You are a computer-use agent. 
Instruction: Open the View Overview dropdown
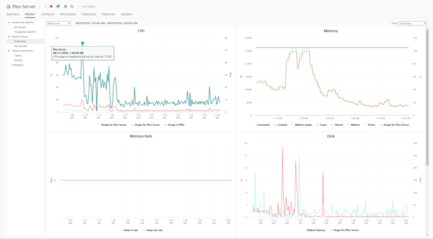click(412, 23)
